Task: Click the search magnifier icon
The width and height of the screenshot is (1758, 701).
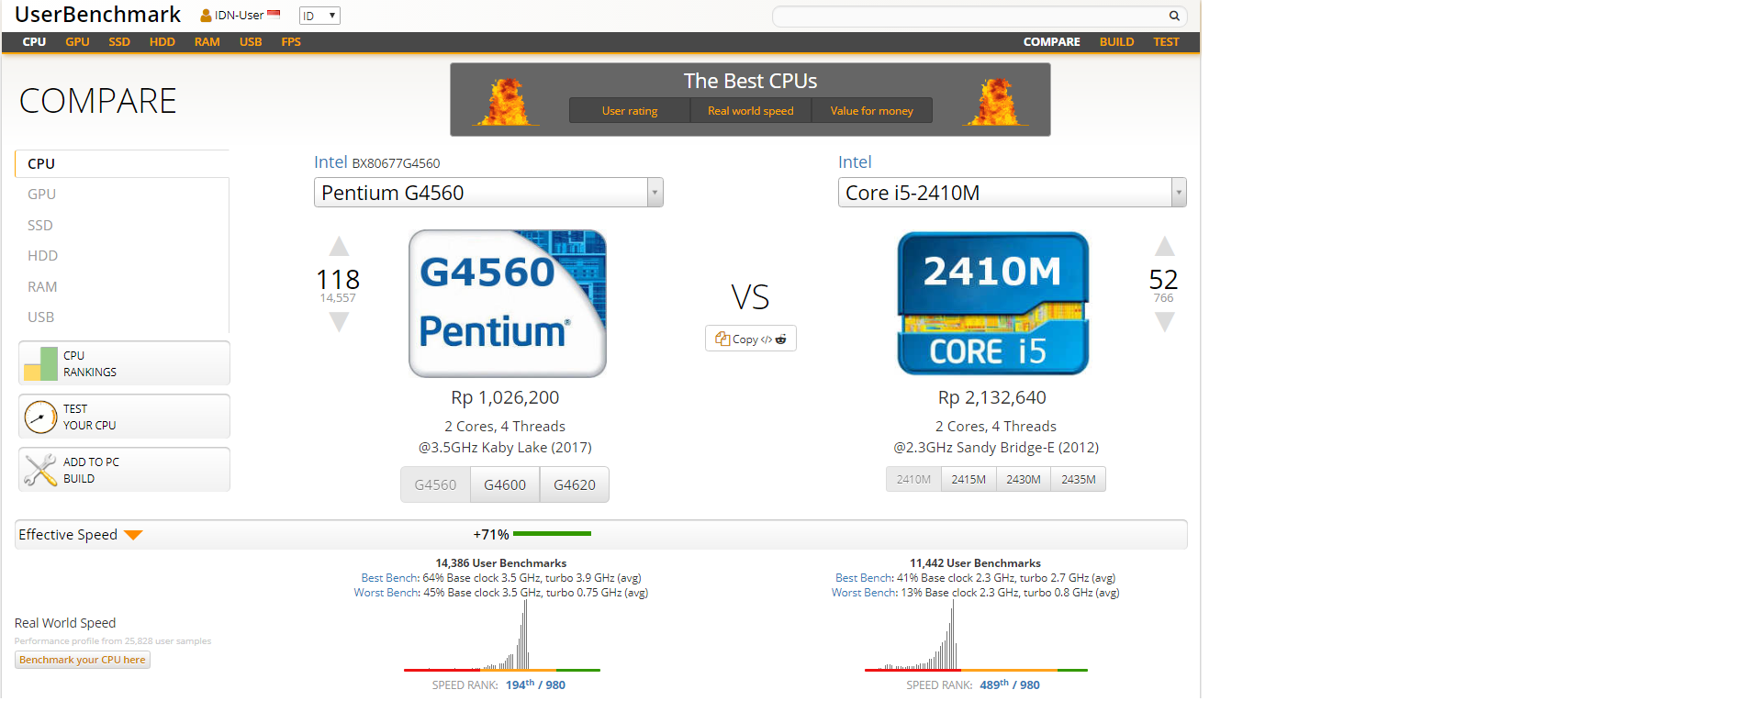Action: pyautogui.click(x=1173, y=16)
